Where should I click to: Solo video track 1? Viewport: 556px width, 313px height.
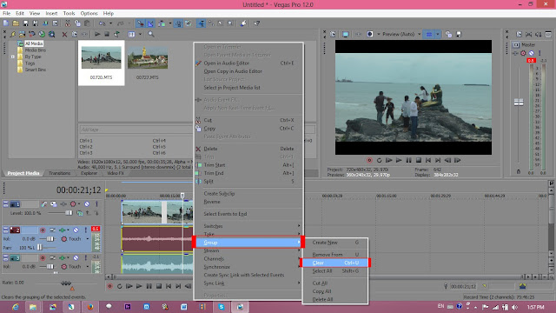96,204
